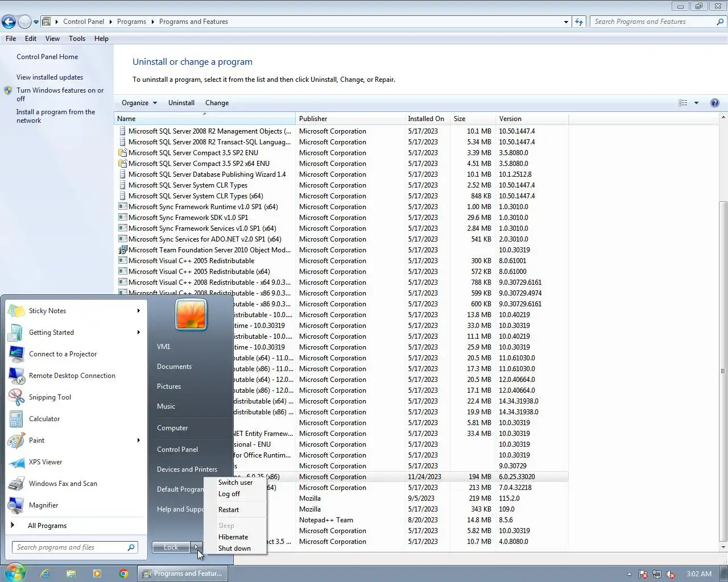Click the Start orb button

[x=15, y=573]
